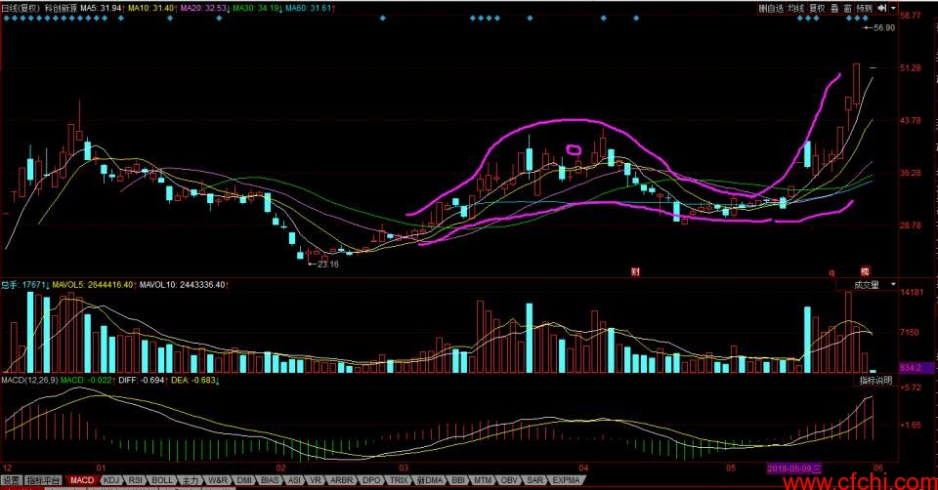Click the MA30: 34.19 legend value
The image size is (938, 490).
(257, 9)
